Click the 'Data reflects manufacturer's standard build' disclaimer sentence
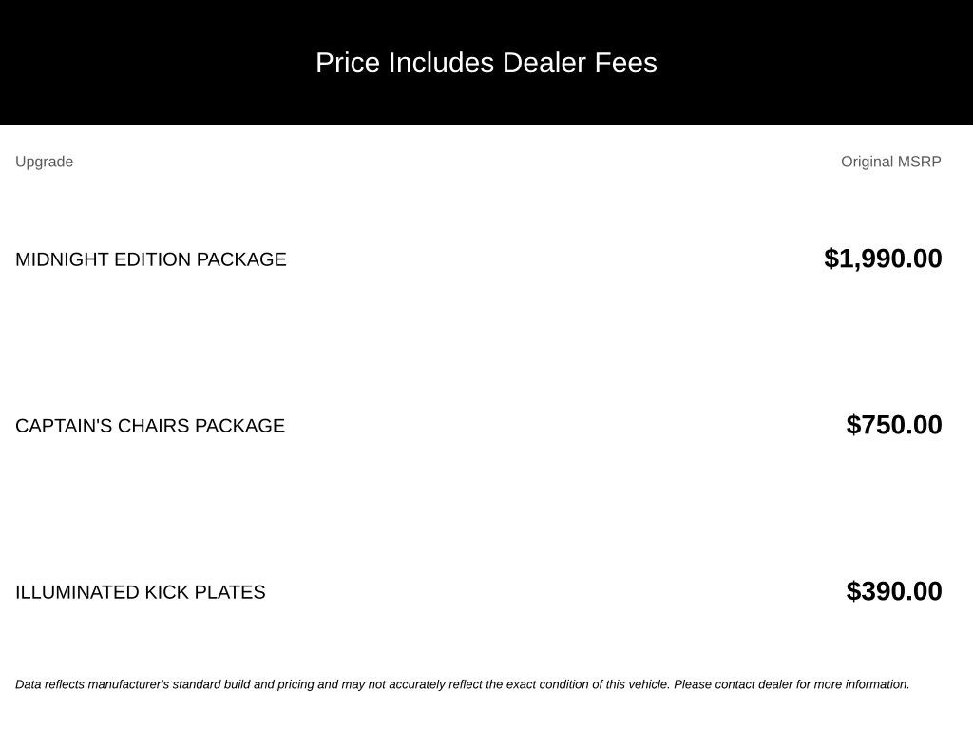 pos(342,684)
